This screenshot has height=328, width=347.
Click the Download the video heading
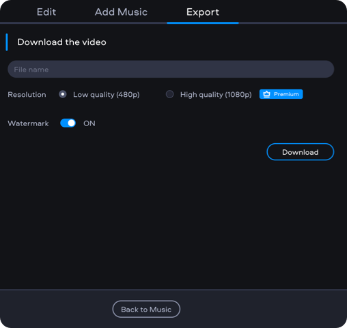point(61,42)
